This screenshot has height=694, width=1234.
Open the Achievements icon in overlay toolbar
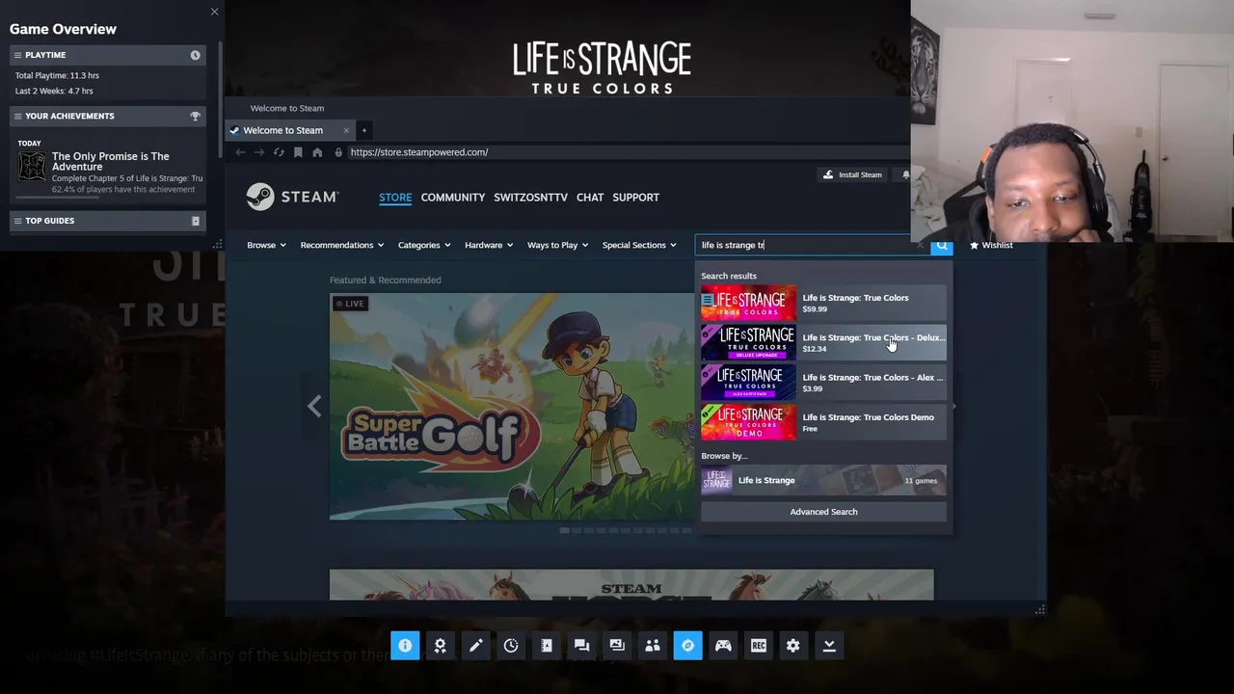tap(441, 646)
